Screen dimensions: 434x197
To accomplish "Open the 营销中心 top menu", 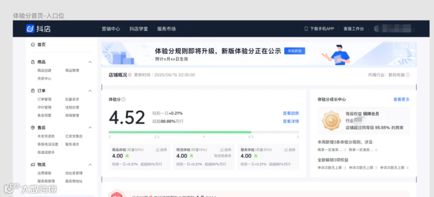I will coord(111,29).
